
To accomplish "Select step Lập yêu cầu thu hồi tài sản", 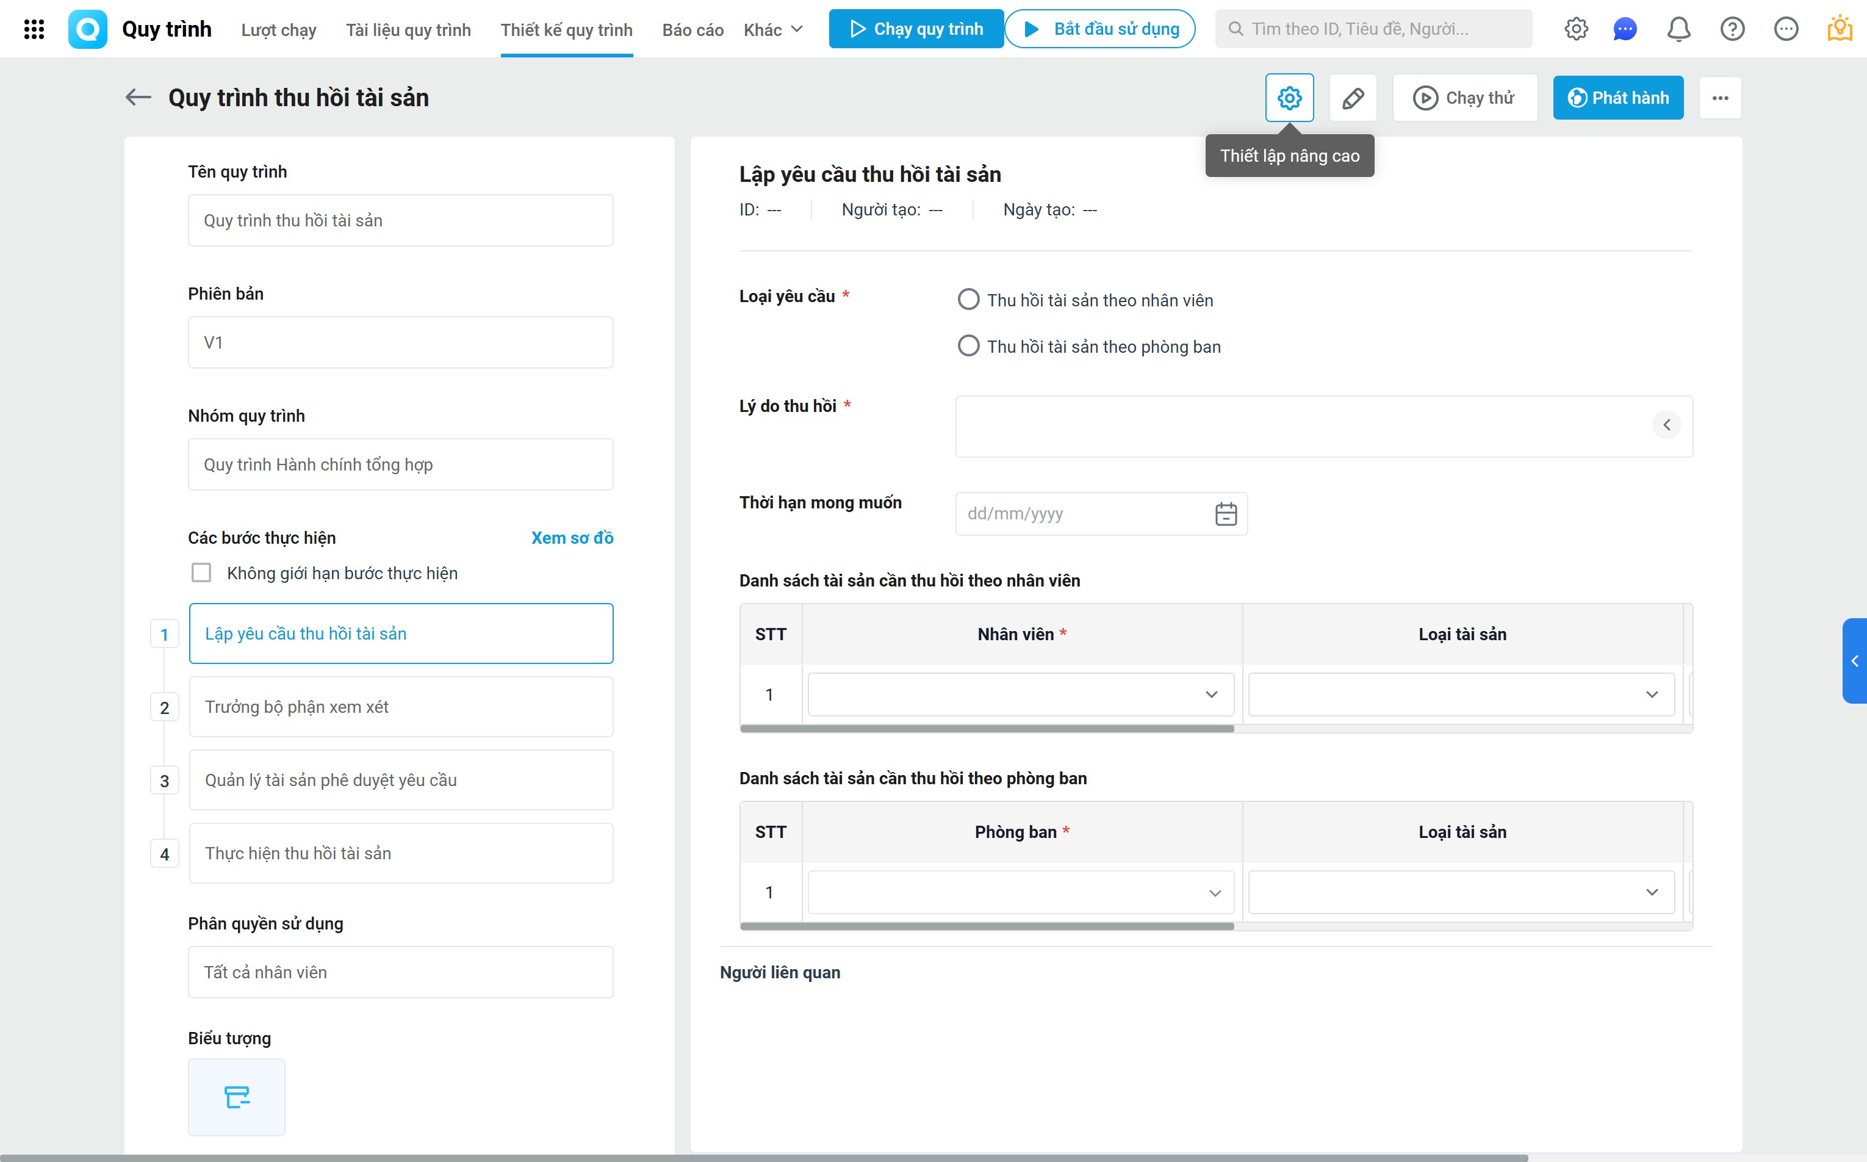I will coord(401,633).
